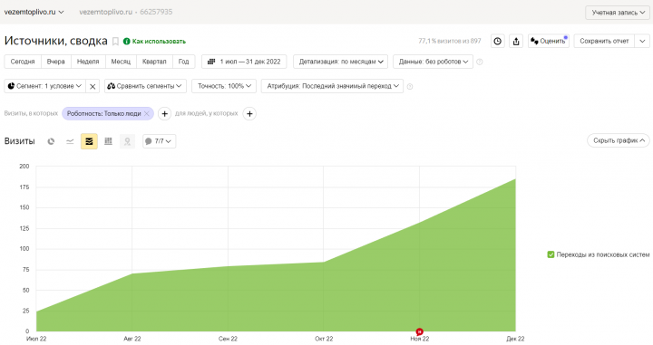Open the vezemtoplivo.ru site selector
The width and height of the screenshot is (653, 345).
tap(34, 12)
